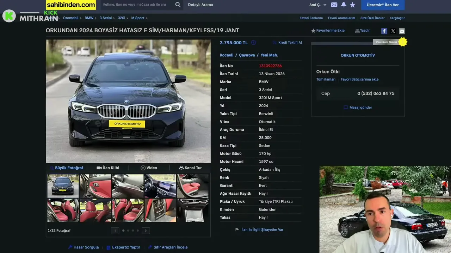Click the 3.795.000 TL price

(234, 43)
